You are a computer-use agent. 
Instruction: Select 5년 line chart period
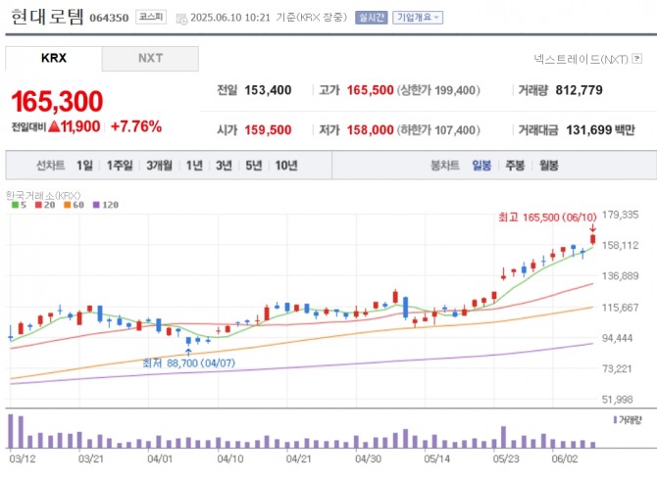coord(254,166)
